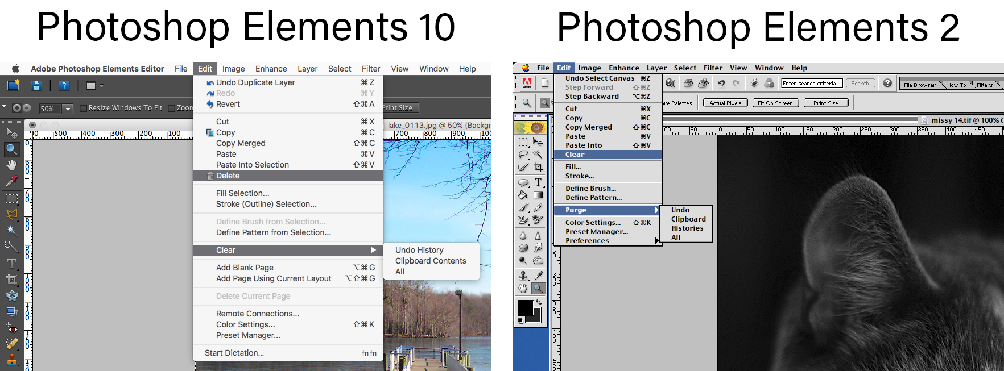Open the Apple menu in Elements 10 menu bar
Image resolution: width=1004 pixels, height=371 pixels.
(x=15, y=69)
